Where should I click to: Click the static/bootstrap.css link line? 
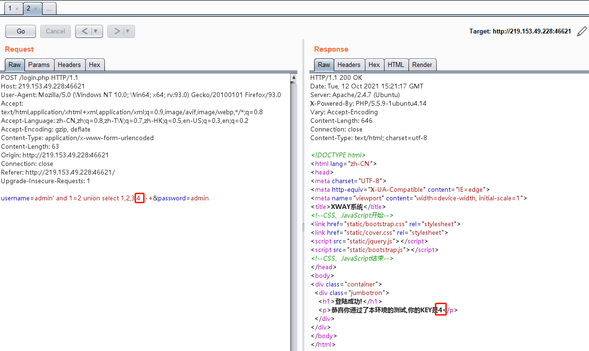pyautogui.click(x=385, y=224)
